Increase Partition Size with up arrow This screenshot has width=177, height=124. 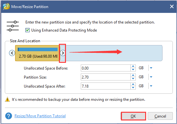tap(133, 75)
